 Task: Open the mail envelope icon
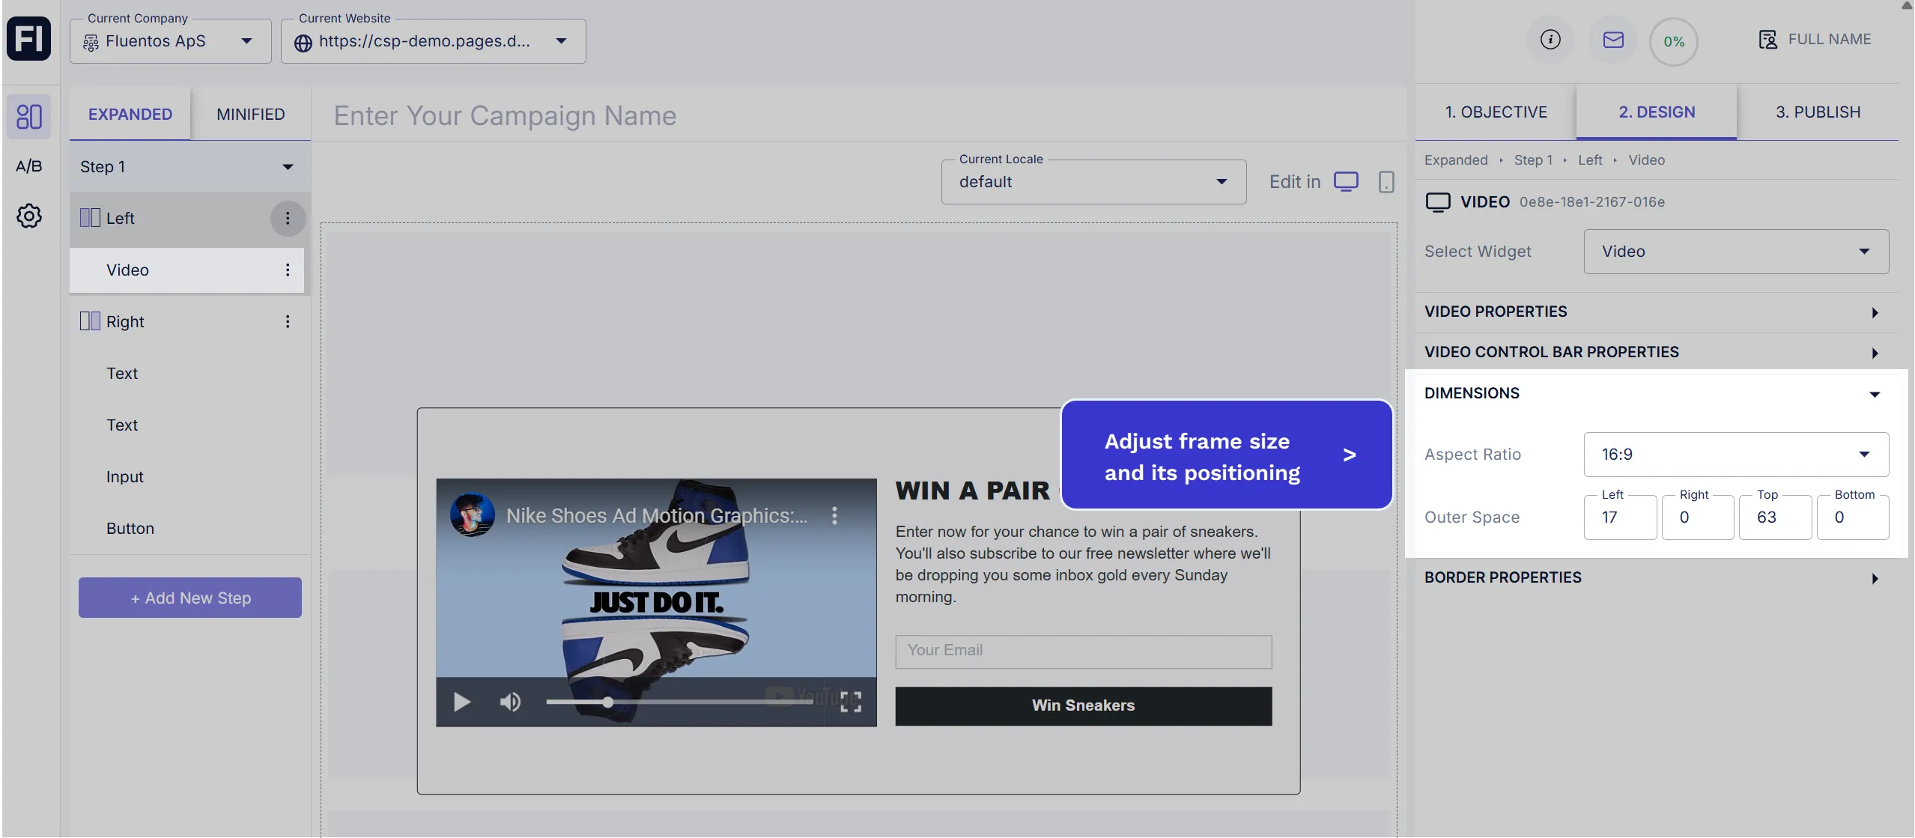click(x=1613, y=39)
